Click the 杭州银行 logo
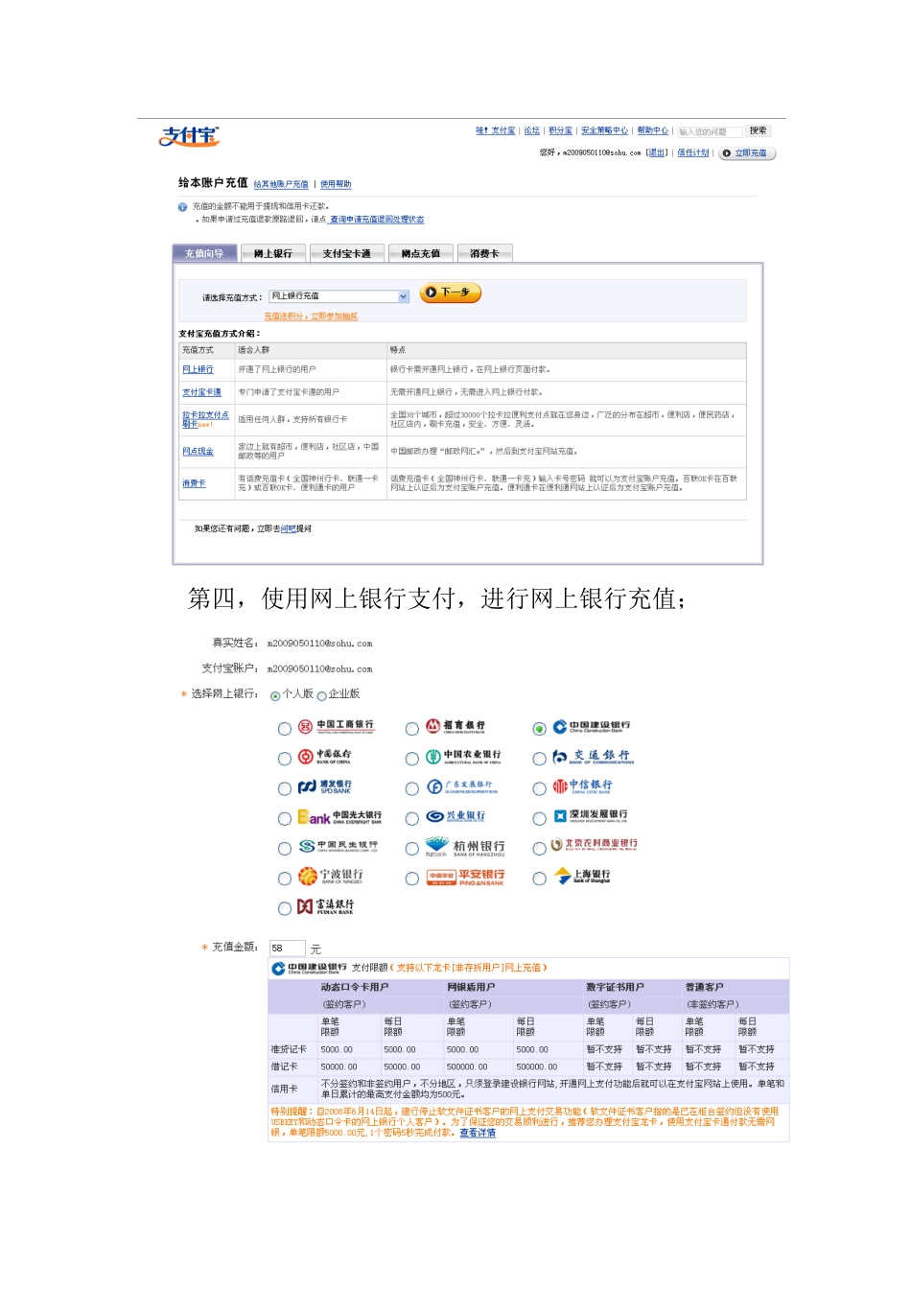 coord(465,848)
